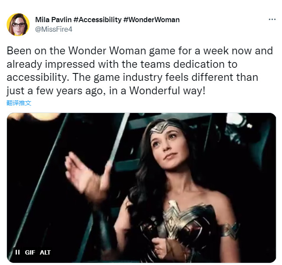
Task: Click the dark background left of the hand
Action: click(35, 182)
